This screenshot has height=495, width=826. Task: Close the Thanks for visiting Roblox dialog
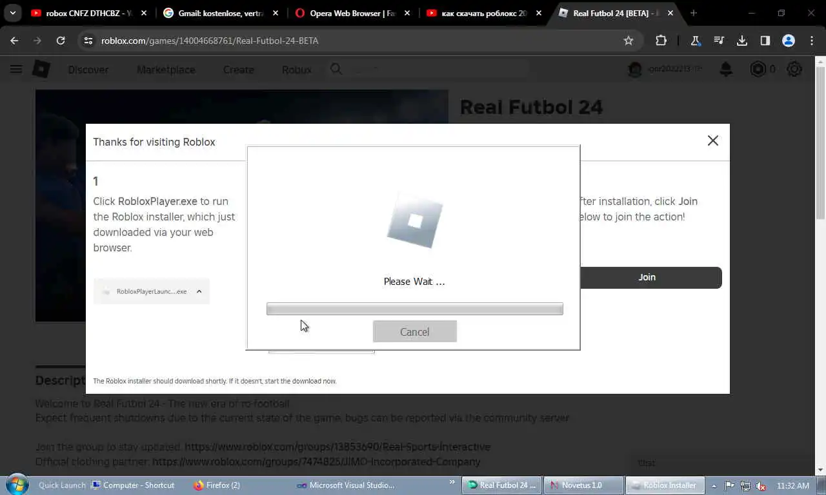pyautogui.click(x=712, y=141)
